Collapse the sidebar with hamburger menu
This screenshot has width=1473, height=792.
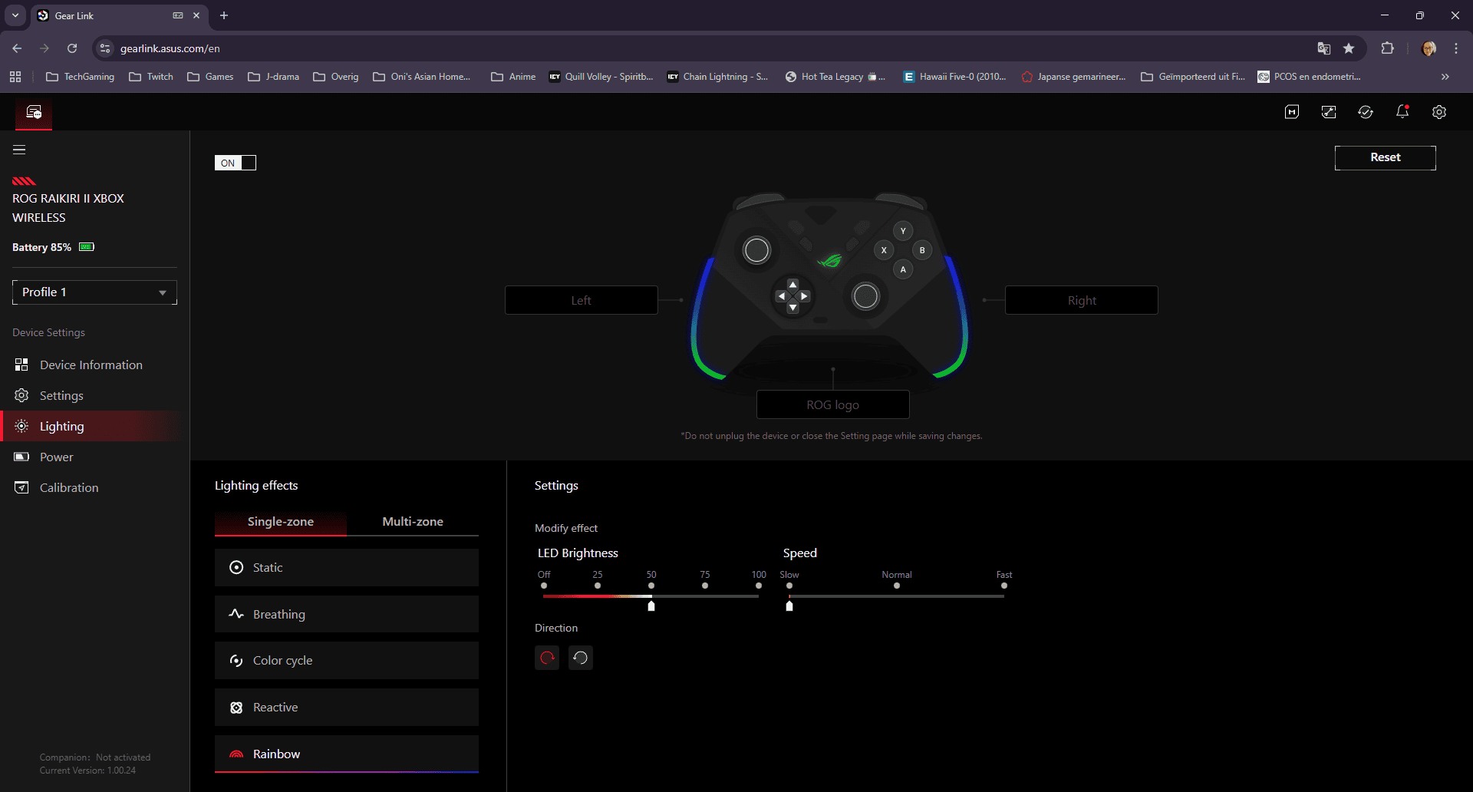click(x=19, y=150)
